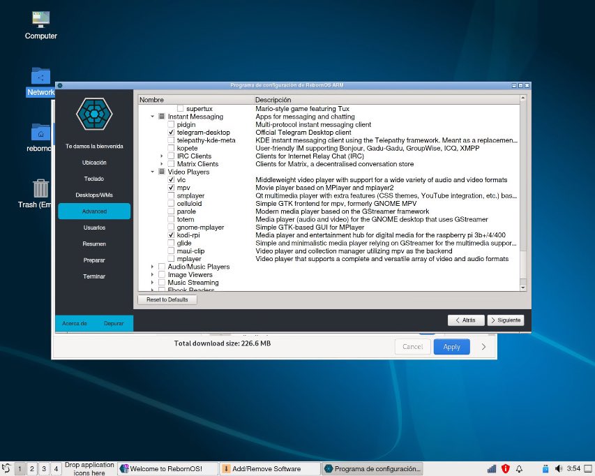Image resolution: width=595 pixels, height=476 pixels.
Task: Click the installer window title bar icon
Action: click(x=60, y=85)
